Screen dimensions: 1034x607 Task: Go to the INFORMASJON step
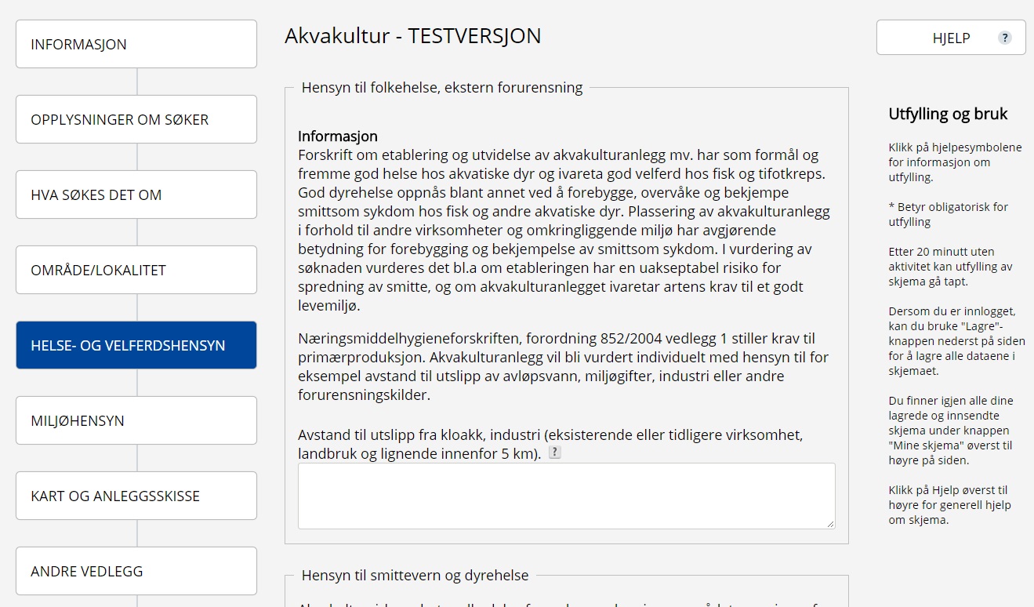[x=136, y=45]
